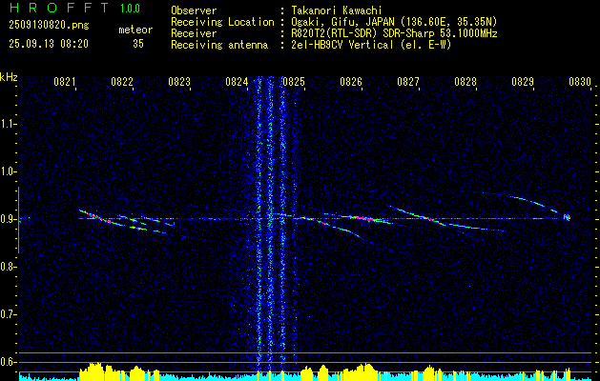The height and width of the screenshot is (381, 600).
Task: Click the 0821 time axis marker
Action: 65,81
